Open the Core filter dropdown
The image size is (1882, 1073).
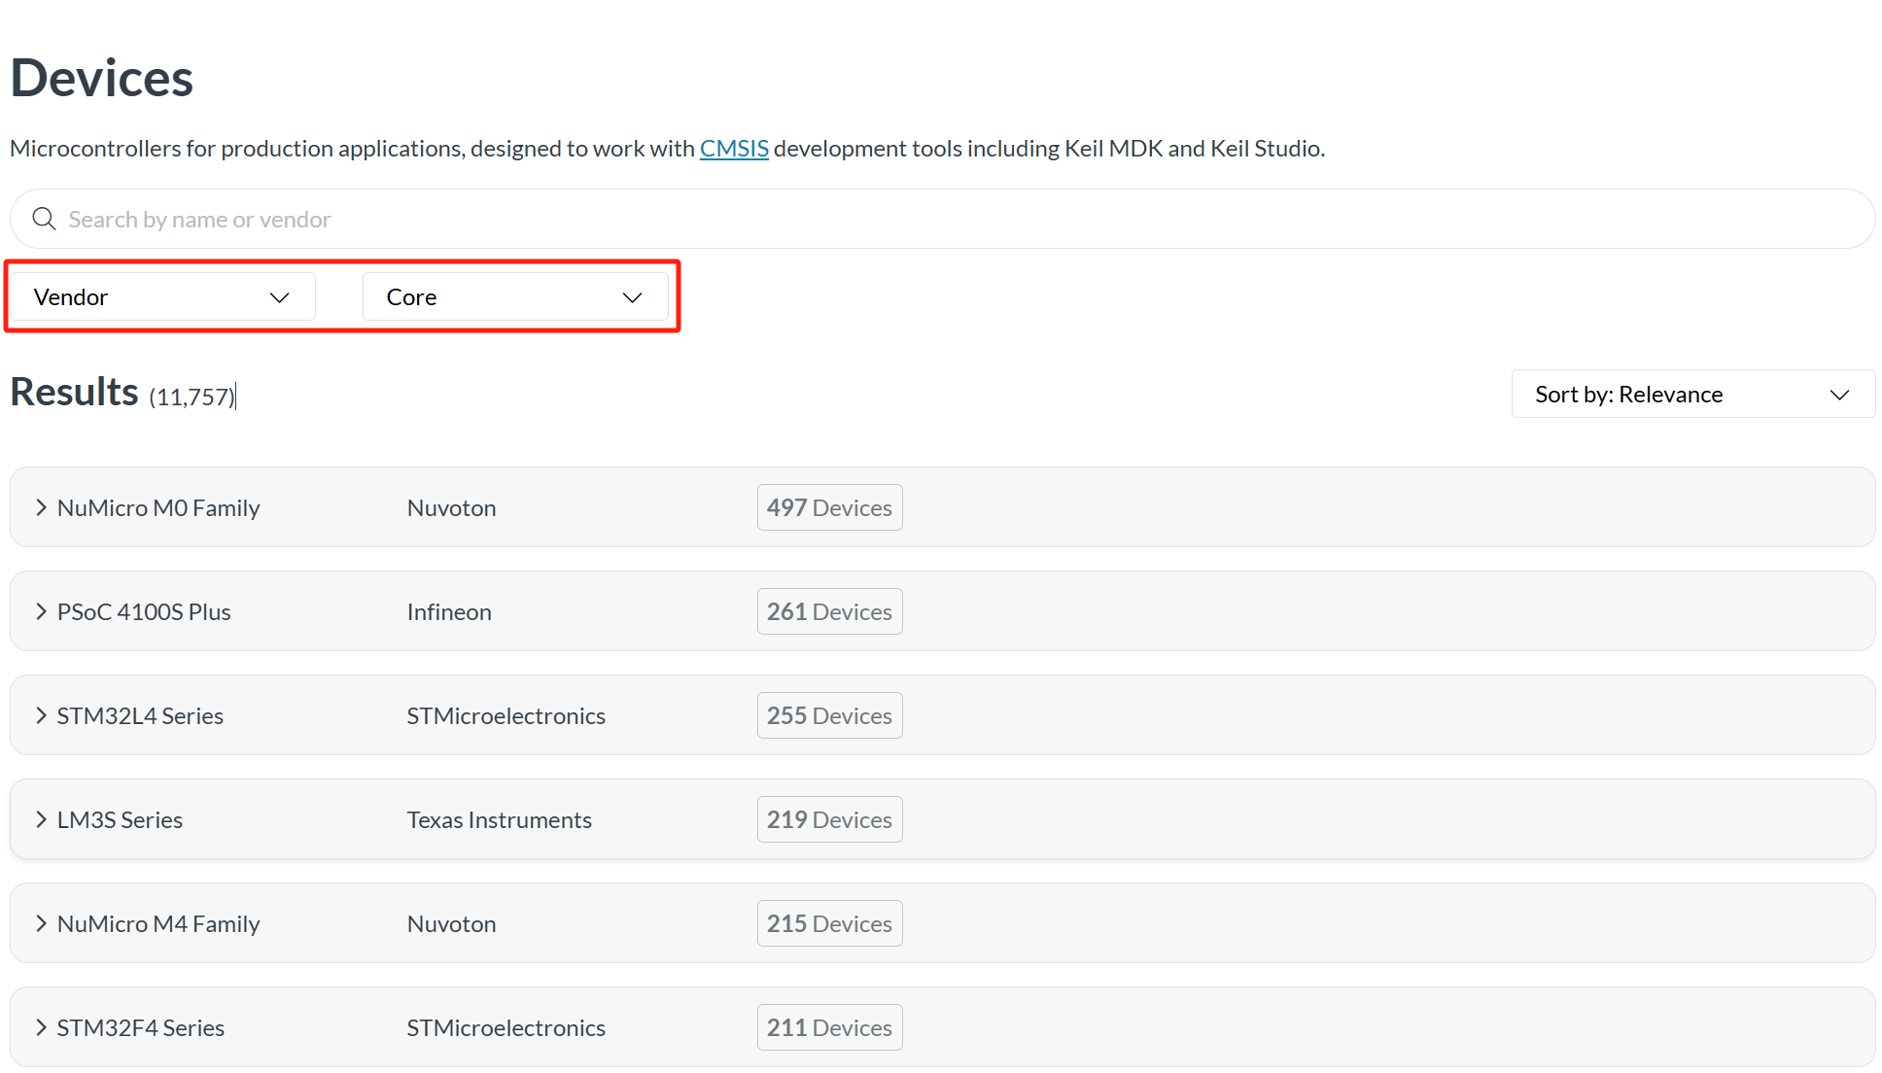tap(515, 296)
